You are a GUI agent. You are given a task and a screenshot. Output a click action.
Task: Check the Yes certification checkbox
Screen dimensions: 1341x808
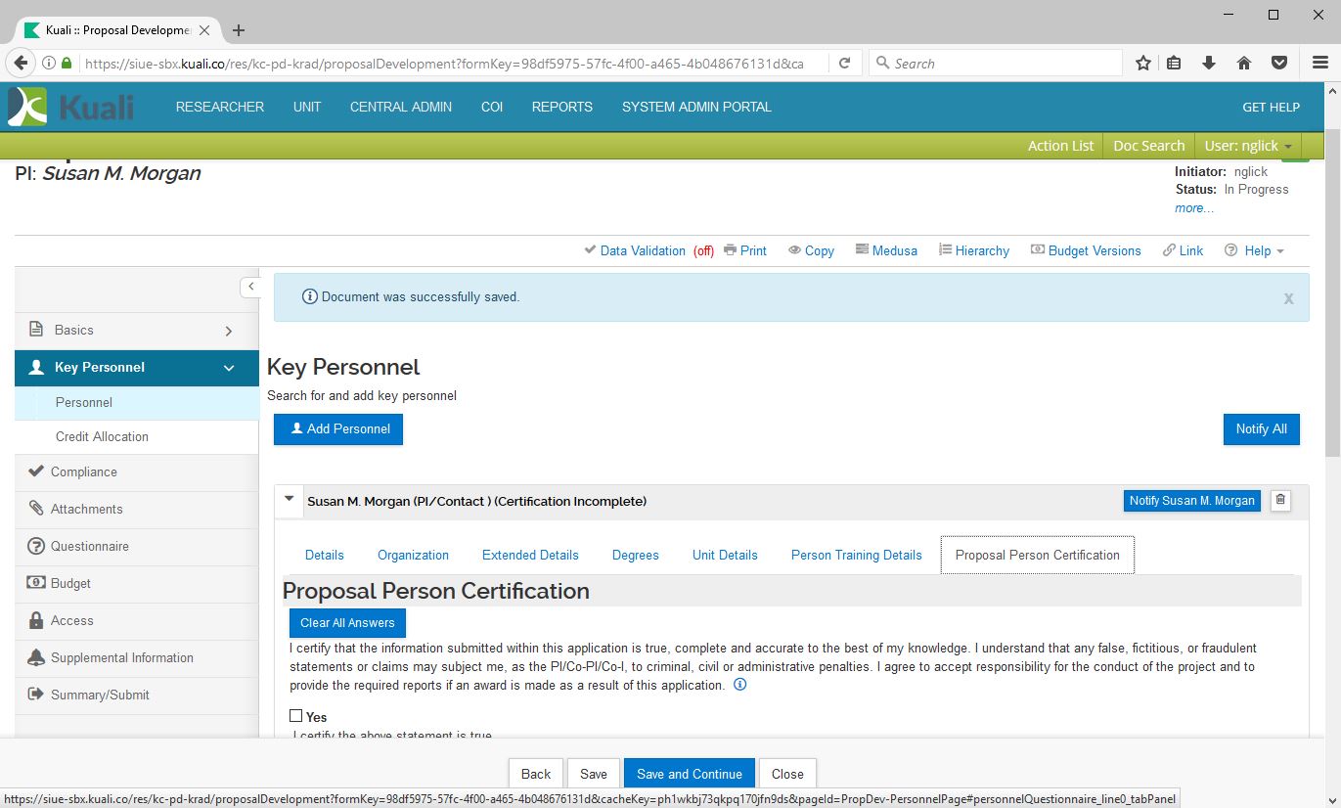point(296,716)
